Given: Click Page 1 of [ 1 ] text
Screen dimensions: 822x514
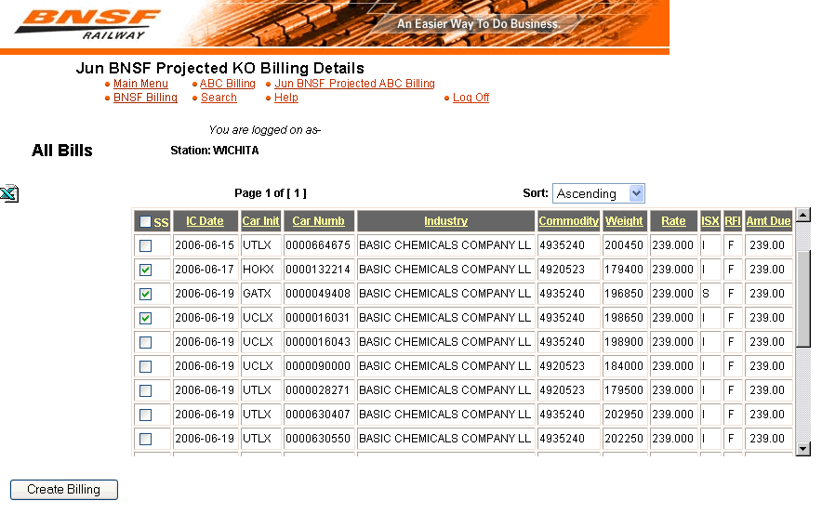Looking at the screenshot, I should tap(271, 193).
